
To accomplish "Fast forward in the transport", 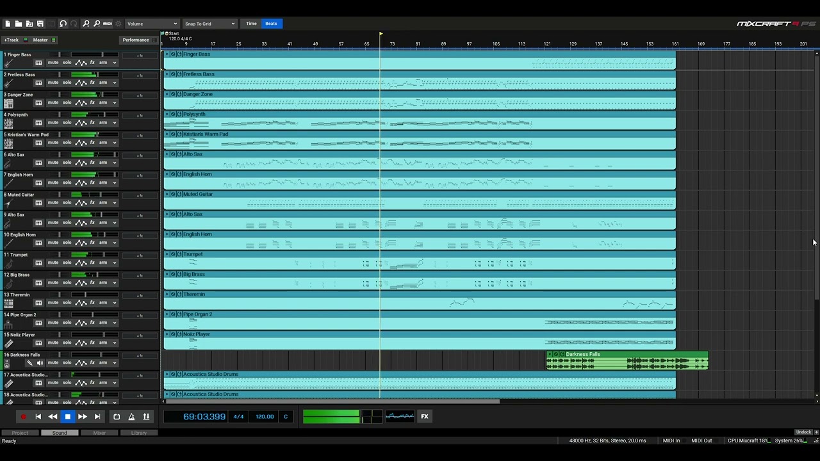I will point(83,417).
